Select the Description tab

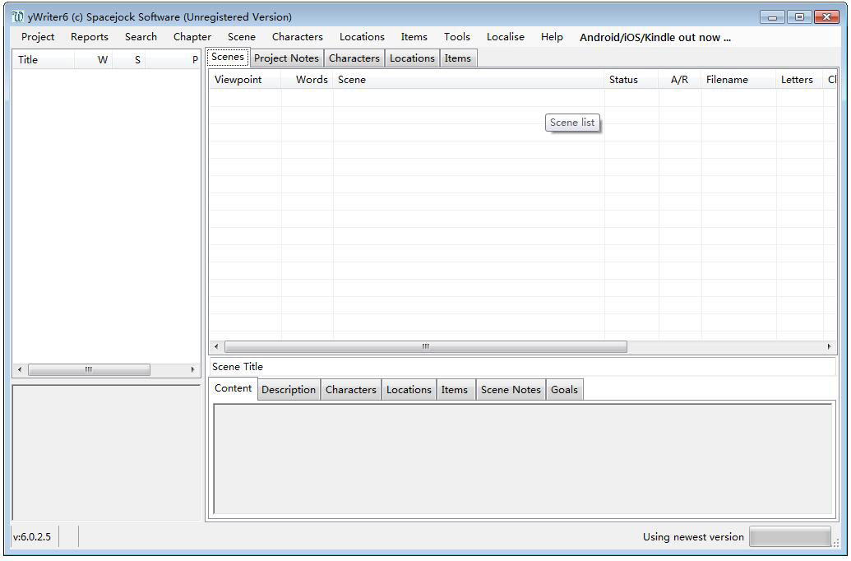pos(289,390)
